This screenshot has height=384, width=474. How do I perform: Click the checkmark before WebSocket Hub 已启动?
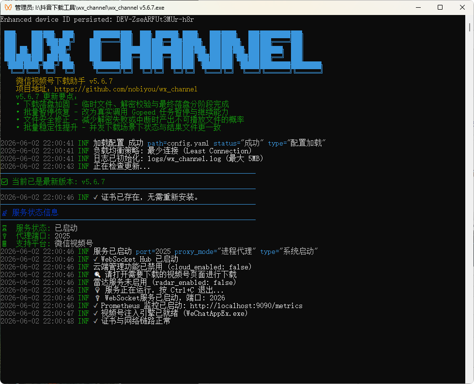click(95, 259)
